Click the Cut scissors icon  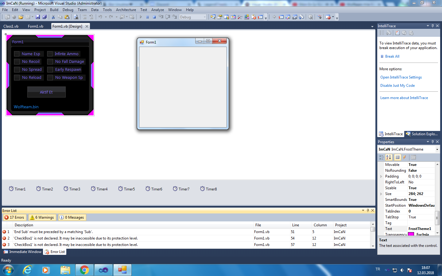pyautogui.click(x=53, y=17)
